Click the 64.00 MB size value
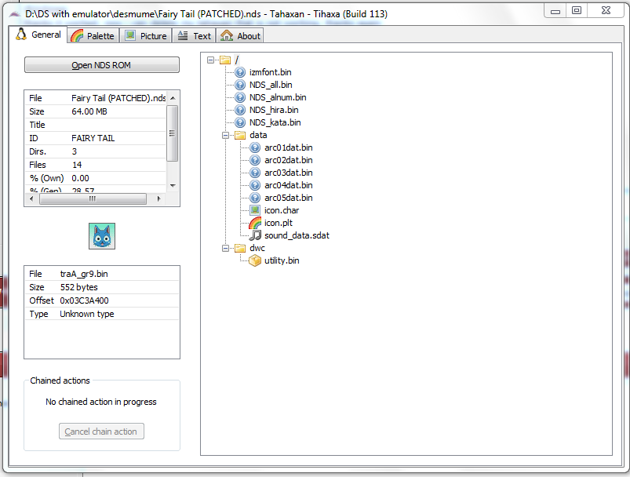The height and width of the screenshot is (477, 630). click(89, 111)
